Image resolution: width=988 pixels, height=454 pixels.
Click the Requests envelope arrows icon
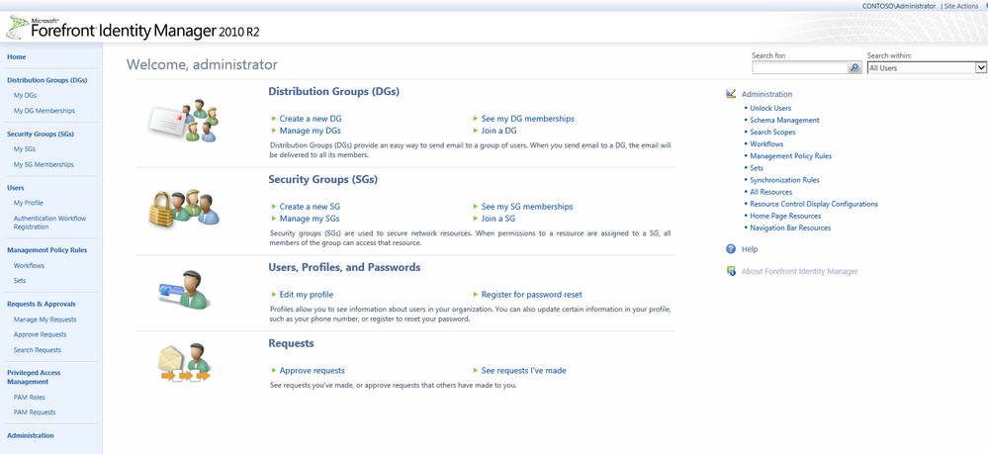tap(183, 362)
